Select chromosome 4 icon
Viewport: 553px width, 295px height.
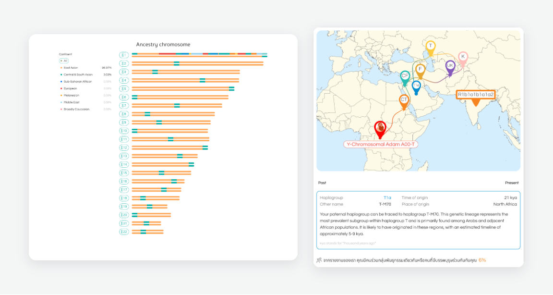point(124,80)
